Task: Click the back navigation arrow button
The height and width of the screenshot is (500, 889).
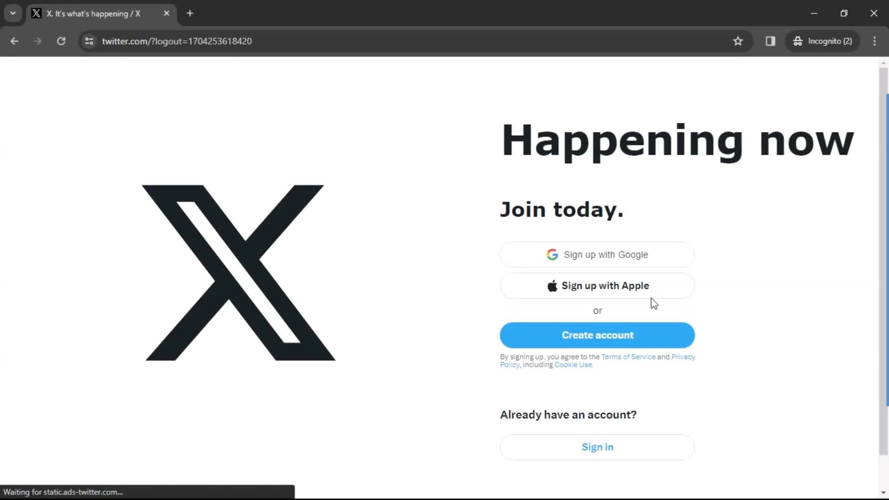Action: (x=15, y=42)
